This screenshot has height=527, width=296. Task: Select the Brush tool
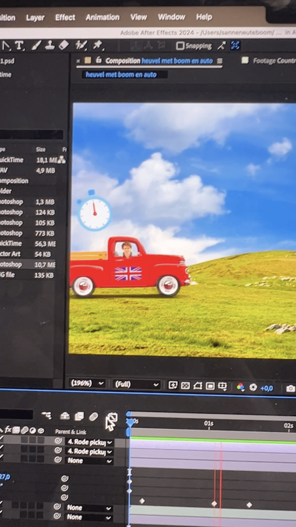point(36,45)
